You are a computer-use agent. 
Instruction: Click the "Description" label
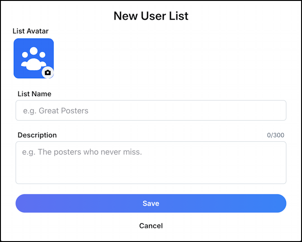coord(37,135)
